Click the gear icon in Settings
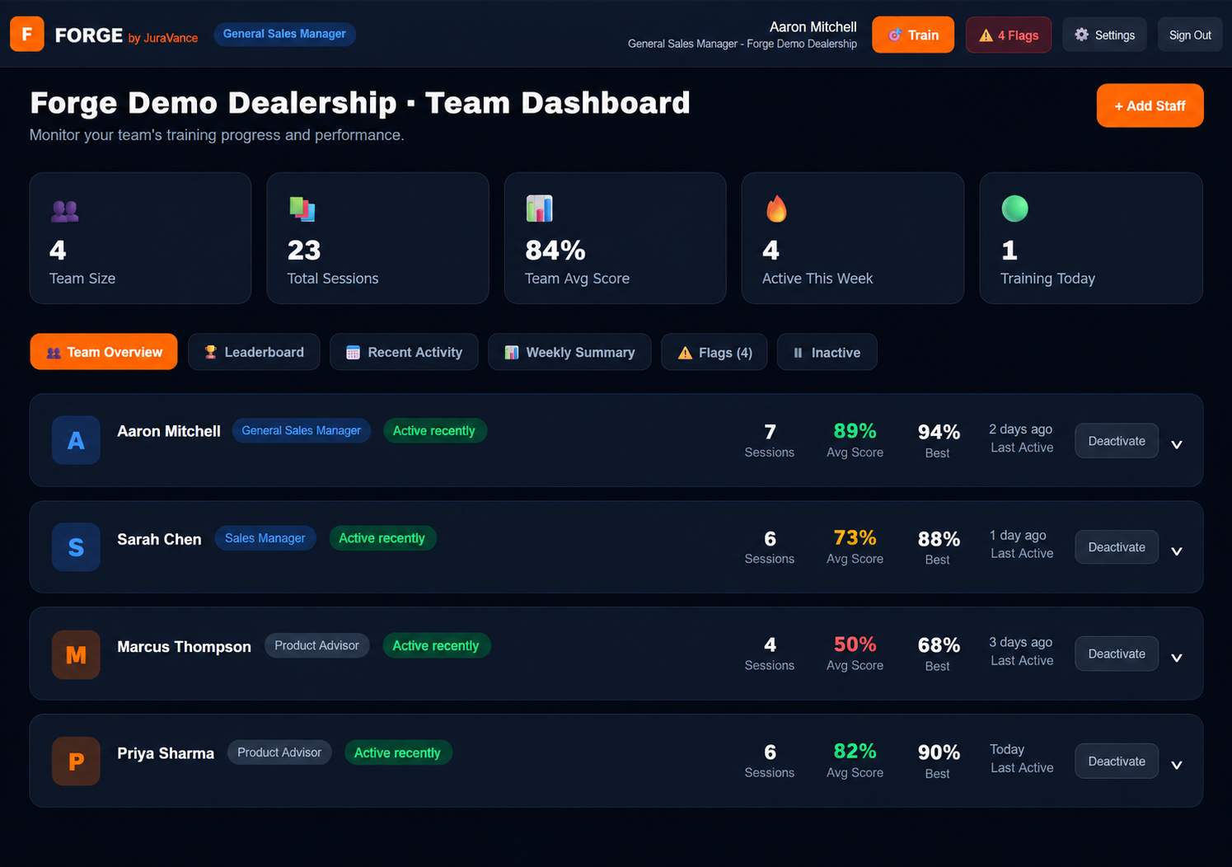 (x=1082, y=35)
